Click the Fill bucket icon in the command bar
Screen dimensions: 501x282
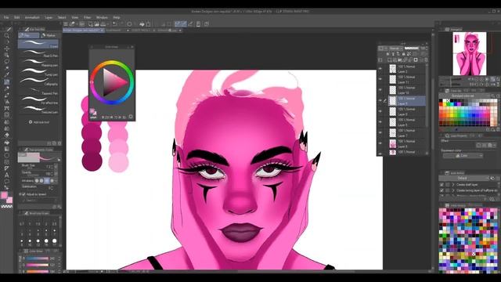click(142, 24)
